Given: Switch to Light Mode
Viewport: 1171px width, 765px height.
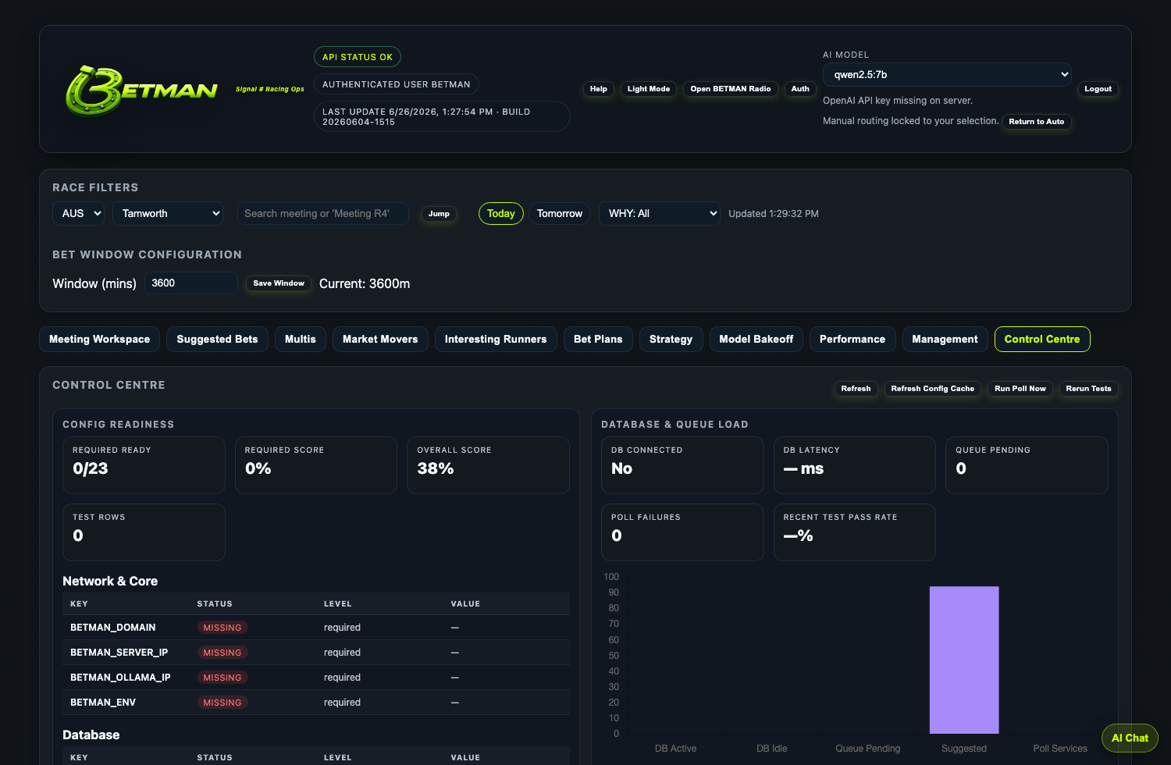Looking at the screenshot, I should click(x=649, y=89).
